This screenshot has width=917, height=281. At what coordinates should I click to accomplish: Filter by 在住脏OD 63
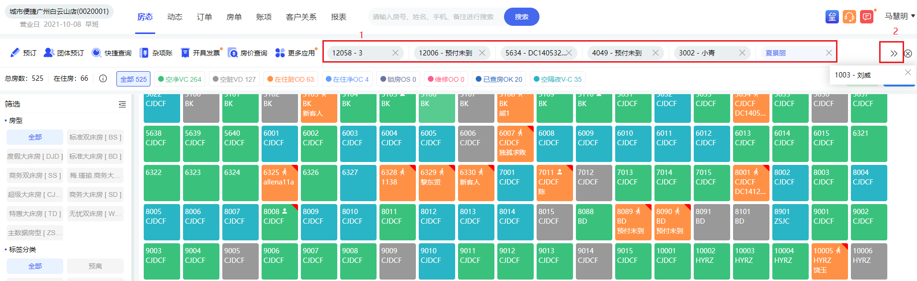(x=291, y=79)
